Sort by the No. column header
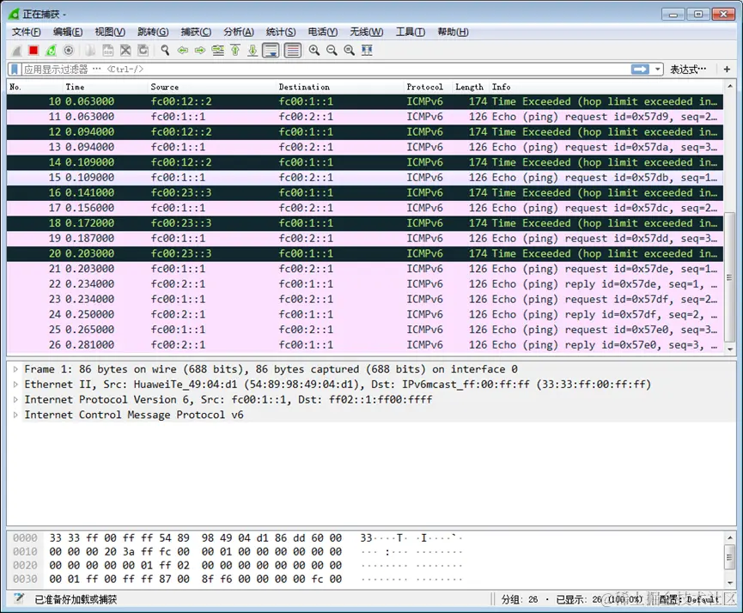743x613 pixels. coord(34,87)
